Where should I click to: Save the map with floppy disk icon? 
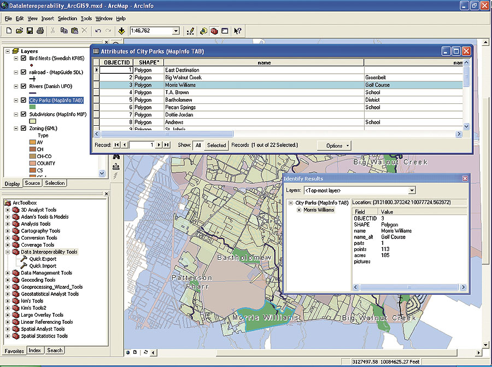point(30,31)
